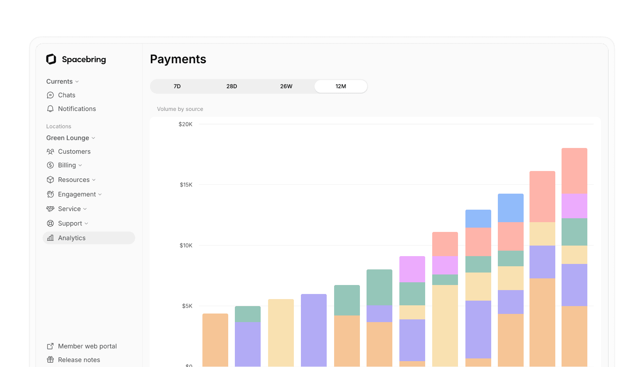The width and height of the screenshot is (644, 367).
Task: Select the 26W tab
Action: click(x=286, y=86)
